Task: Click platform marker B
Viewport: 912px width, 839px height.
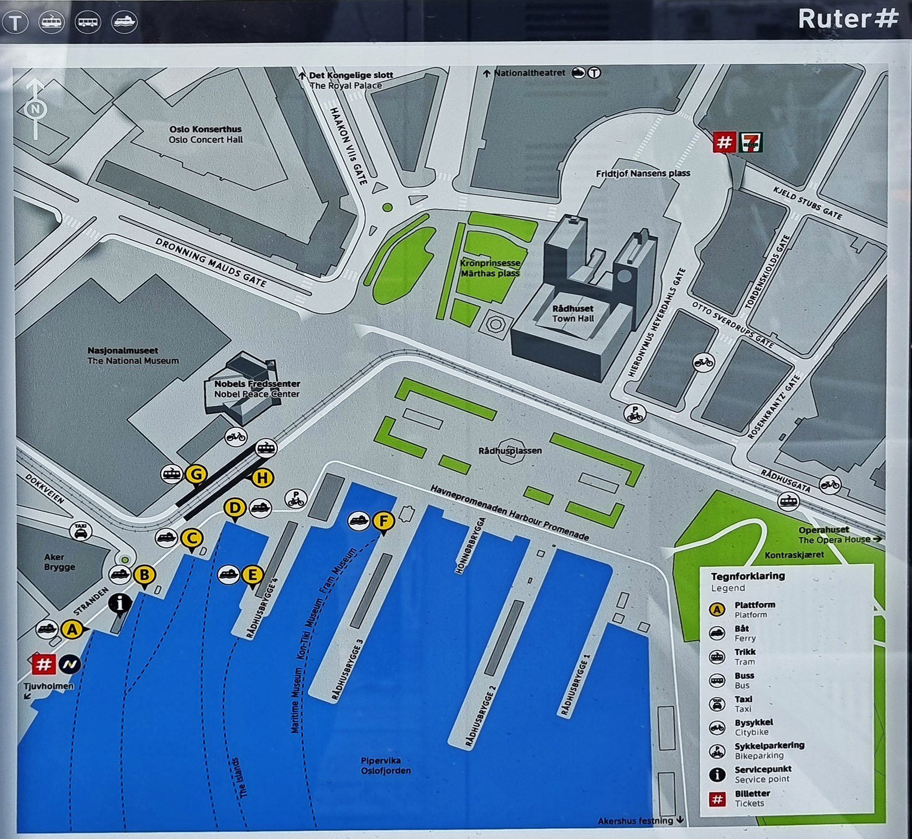Action: point(144,575)
